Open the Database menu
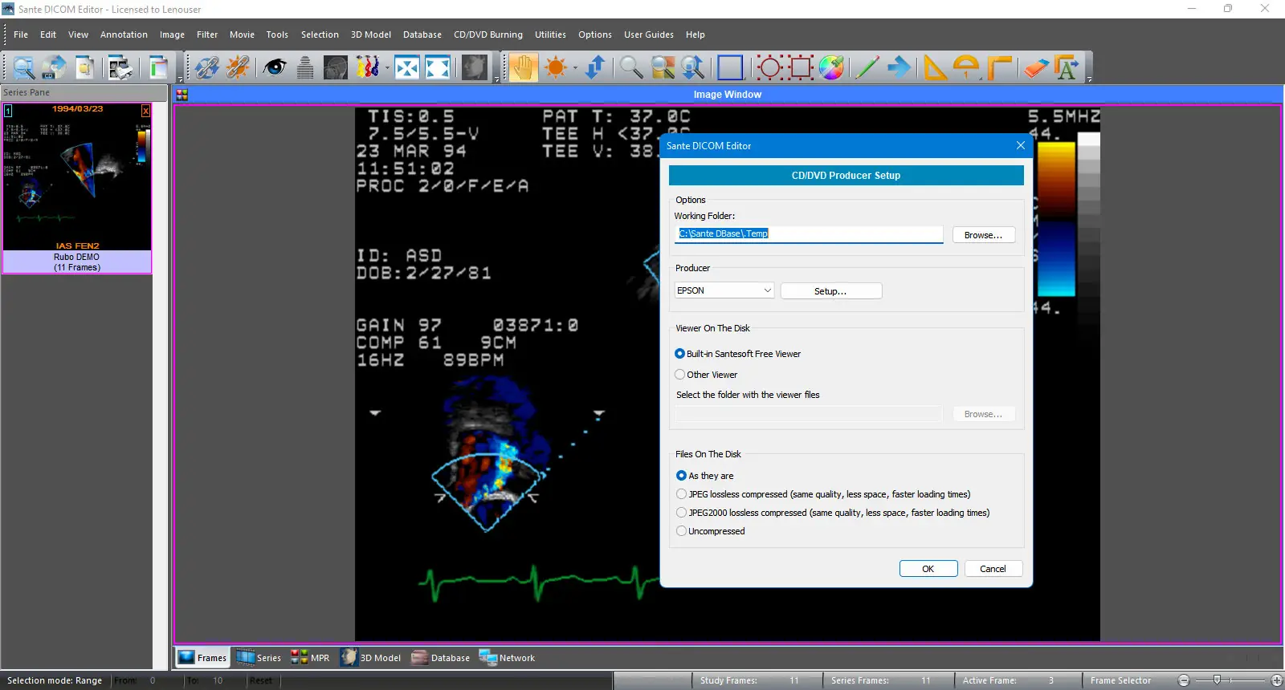This screenshot has height=690, width=1285. pyautogui.click(x=422, y=34)
